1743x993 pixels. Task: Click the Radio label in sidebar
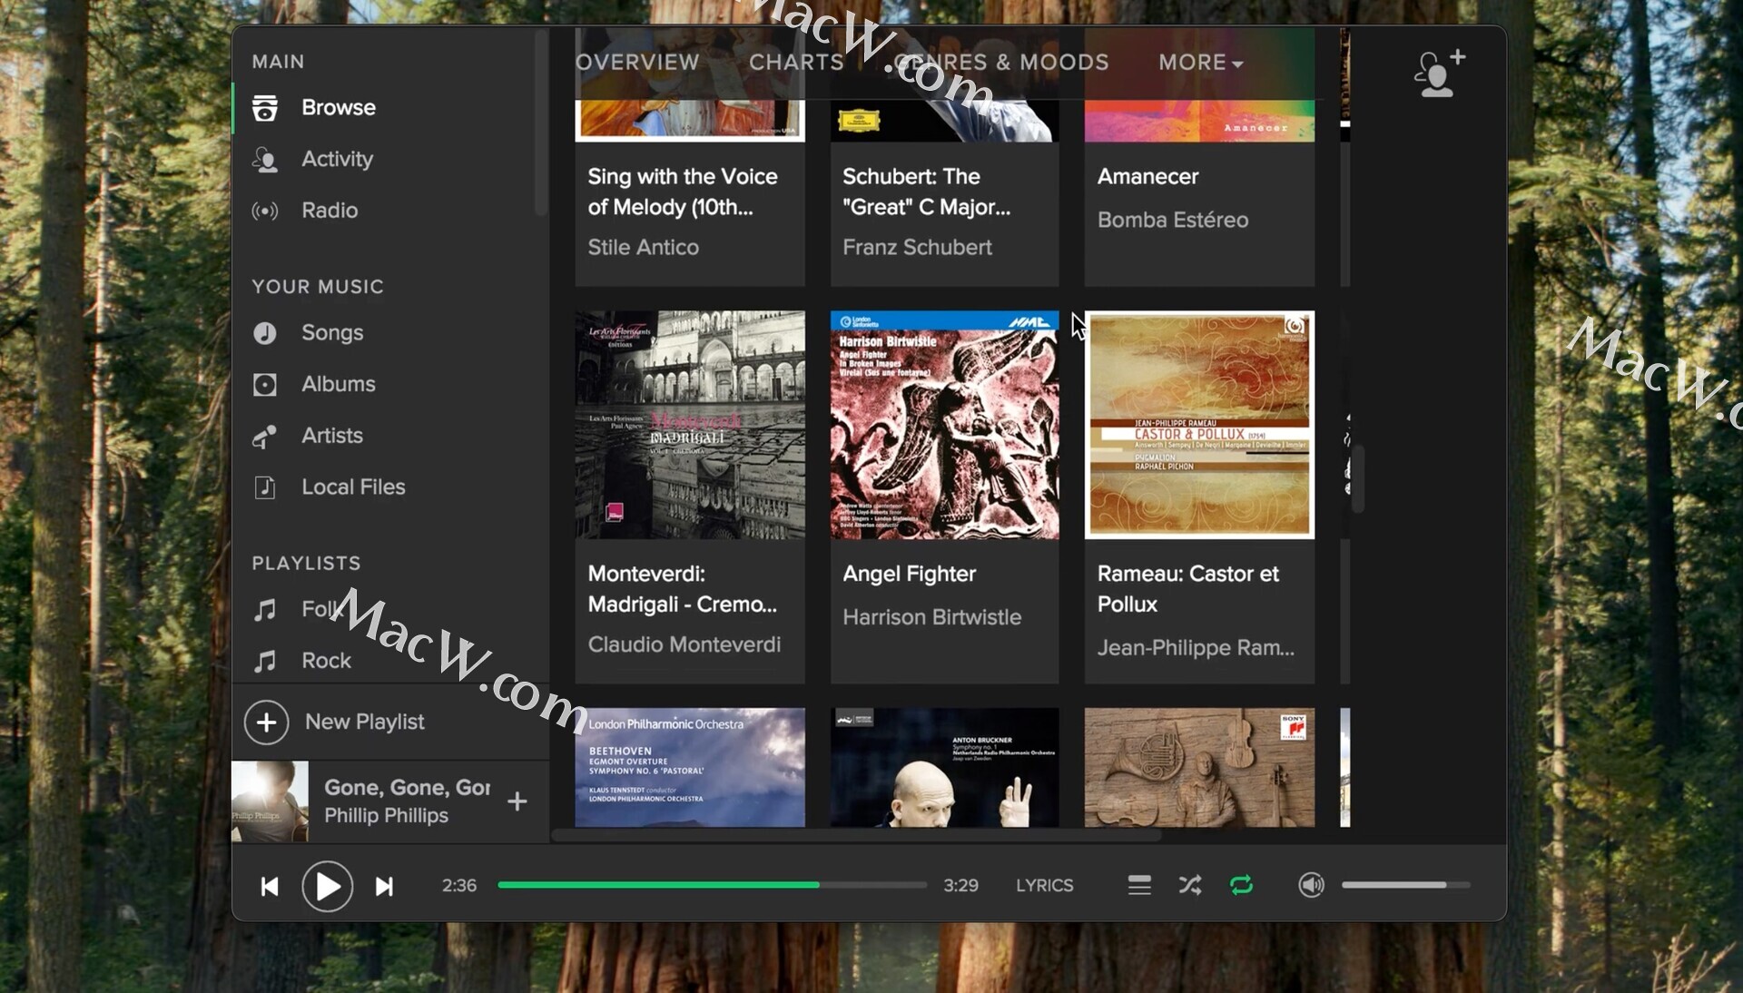(x=330, y=211)
